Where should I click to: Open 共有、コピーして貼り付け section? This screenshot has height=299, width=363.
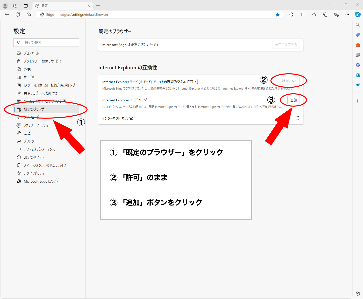[47, 93]
